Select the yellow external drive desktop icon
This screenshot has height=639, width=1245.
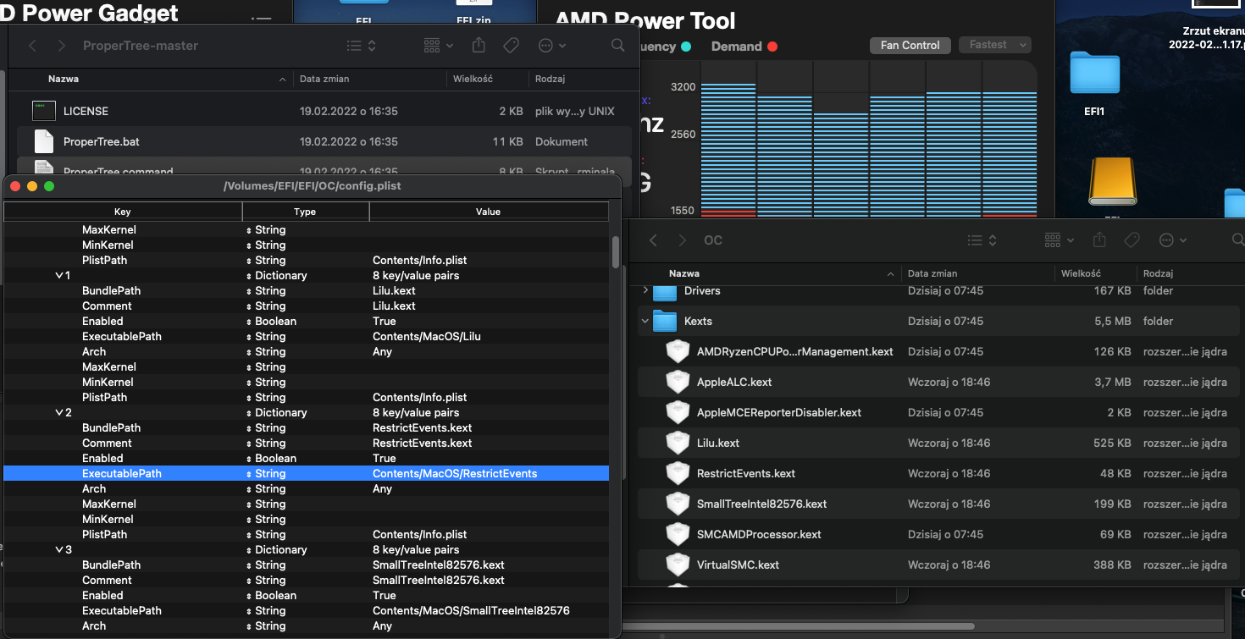[1112, 183]
